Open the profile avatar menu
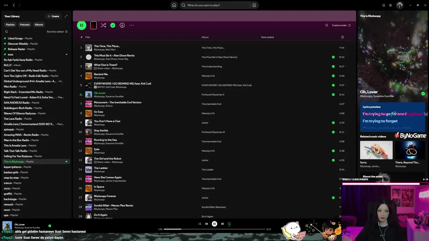 400,5
